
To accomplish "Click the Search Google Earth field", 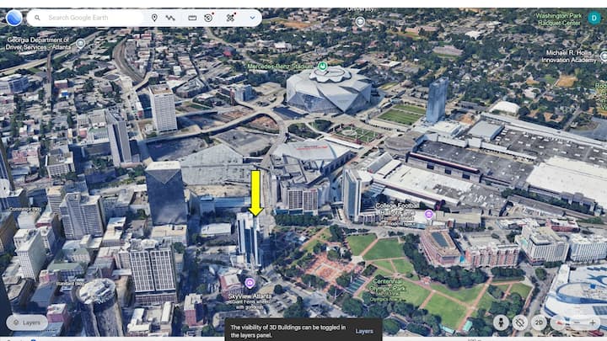I will (x=93, y=18).
